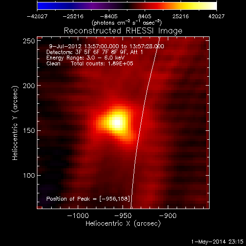Click the -950 label on the X axis
246x246 pixels.
[123, 215]
